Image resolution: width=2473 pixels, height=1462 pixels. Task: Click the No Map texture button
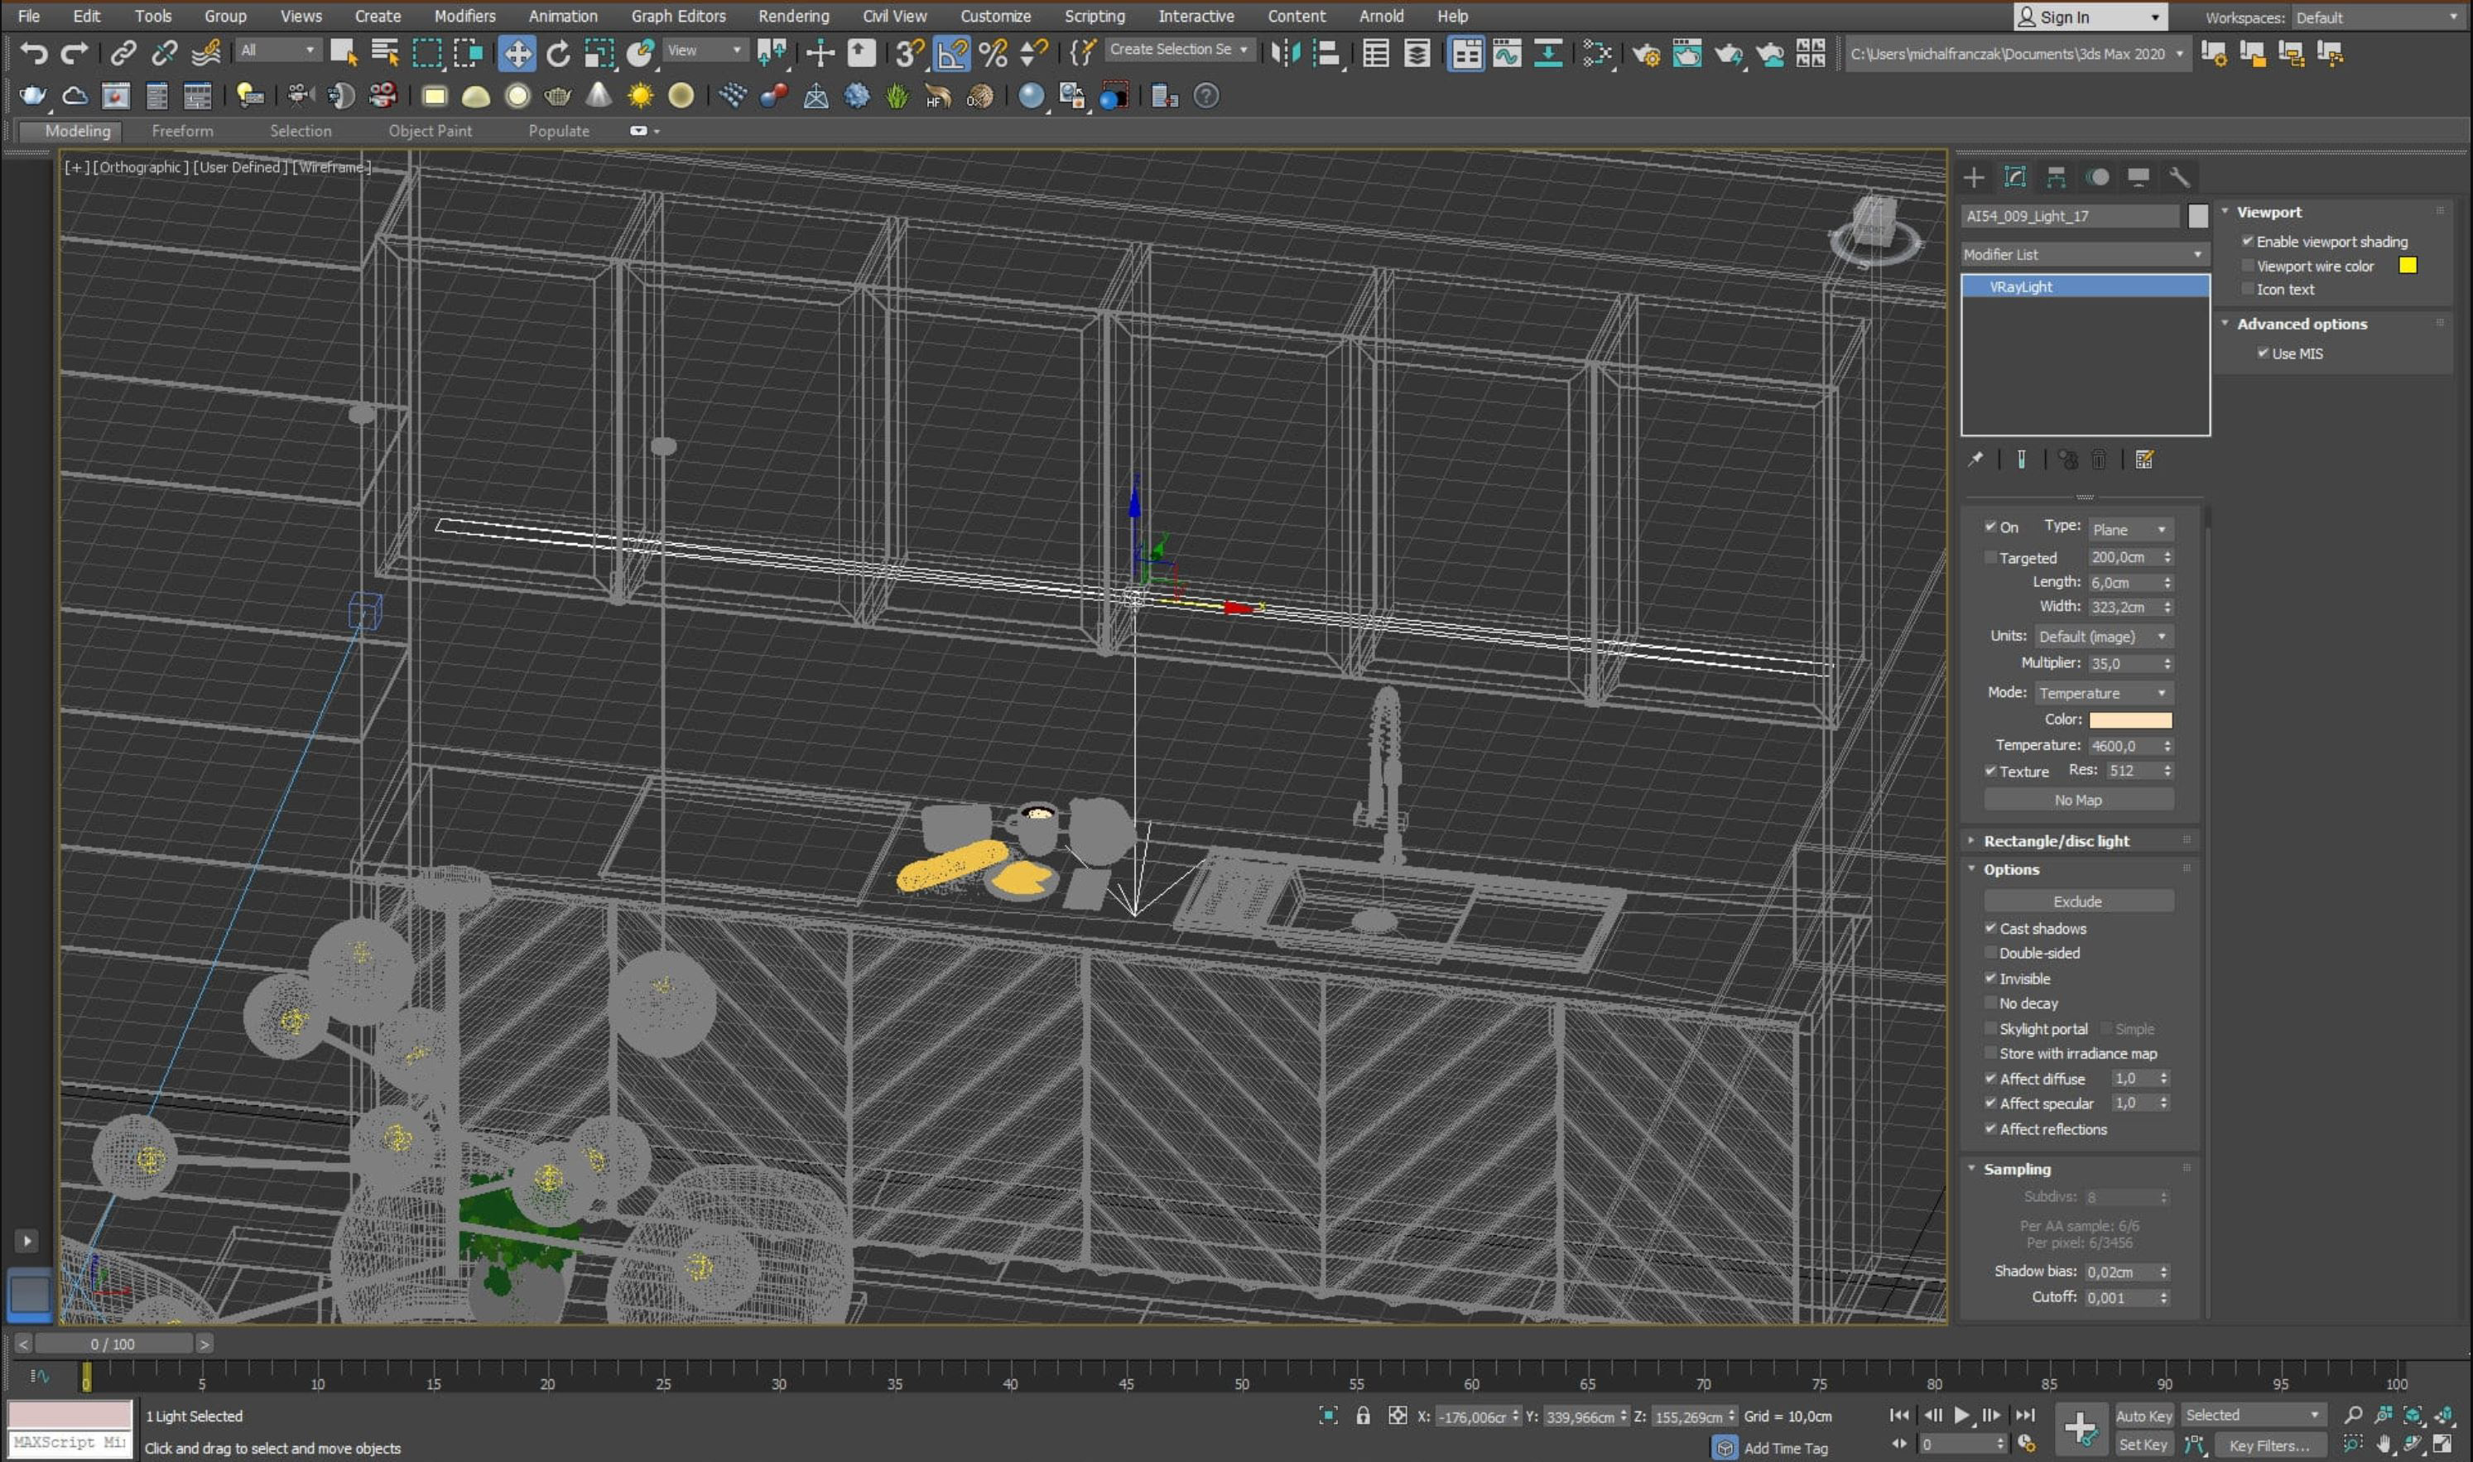[2077, 800]
